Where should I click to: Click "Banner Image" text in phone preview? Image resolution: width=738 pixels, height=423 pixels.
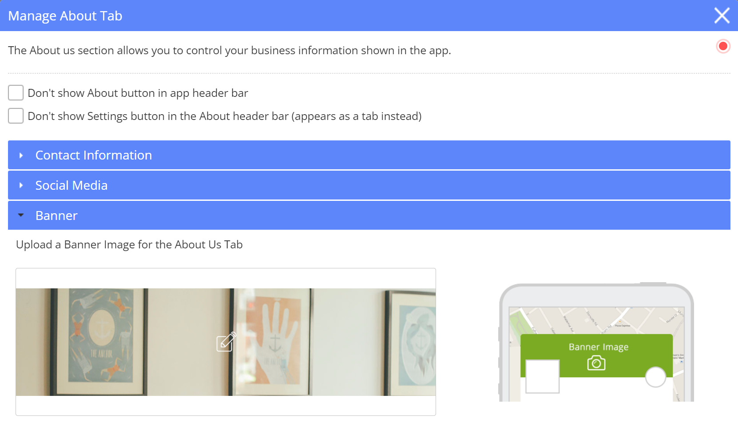(x=598, y=347)
